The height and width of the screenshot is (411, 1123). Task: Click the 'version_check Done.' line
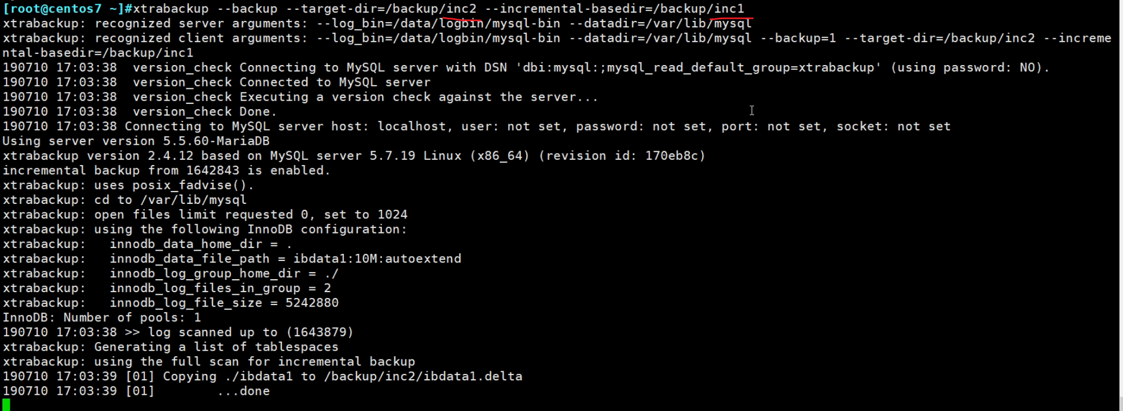[x=204, y=112]
